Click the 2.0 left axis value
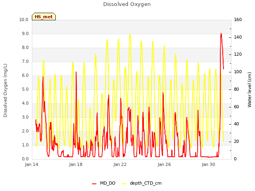The width and height of the screenshot is (255, 191). point(25,131)
